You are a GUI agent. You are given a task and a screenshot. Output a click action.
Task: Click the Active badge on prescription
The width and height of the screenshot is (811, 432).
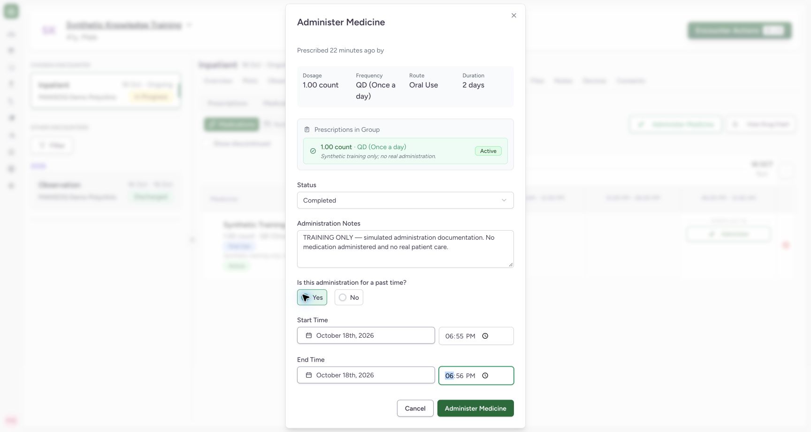pyautogui.click(x=488, y=151)
